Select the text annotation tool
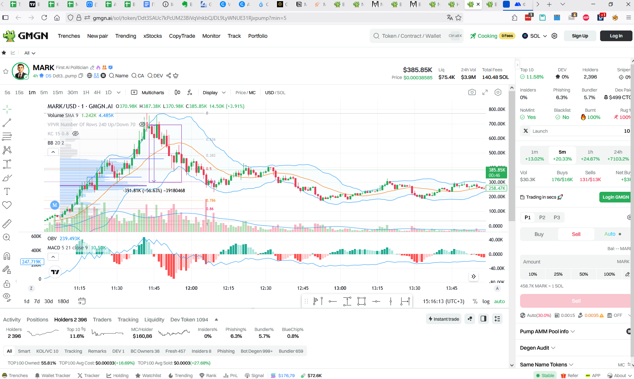Screen dimensions: 634x379 click(x=7, y=191)
